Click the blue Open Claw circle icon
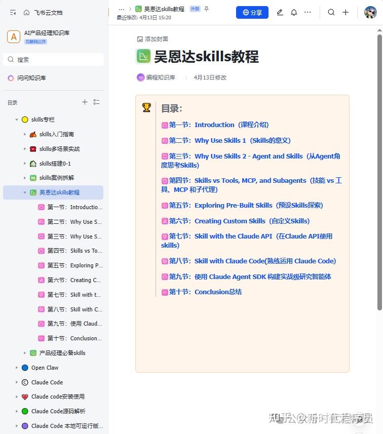Image resolution: width=383 pixels, height=434 pixels. click(25, 368)
